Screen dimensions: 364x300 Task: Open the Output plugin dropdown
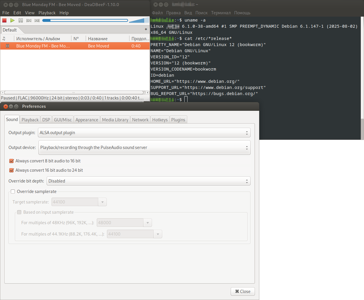pos(144,133)
